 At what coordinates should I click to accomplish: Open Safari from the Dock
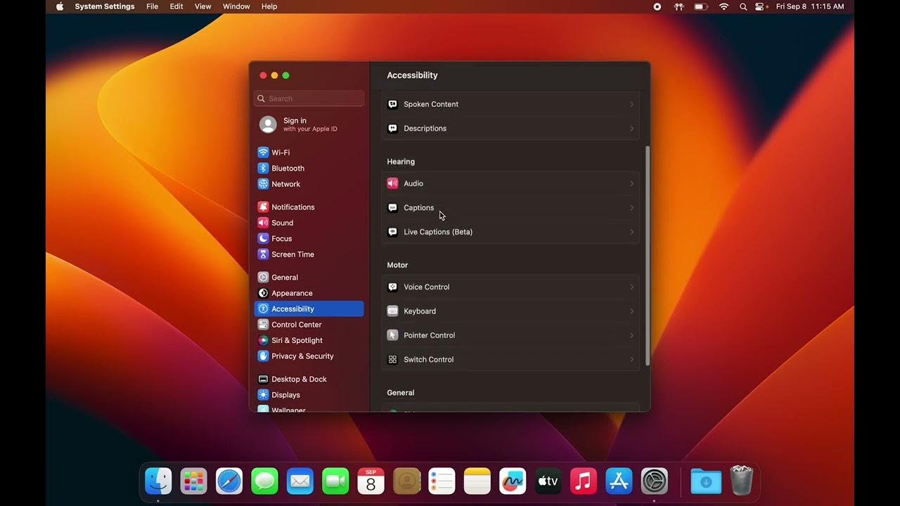pyautogui.click(x=229, y=481)
